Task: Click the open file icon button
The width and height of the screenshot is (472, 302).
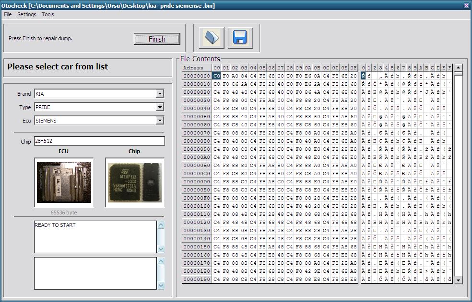Action: point(212,38)
